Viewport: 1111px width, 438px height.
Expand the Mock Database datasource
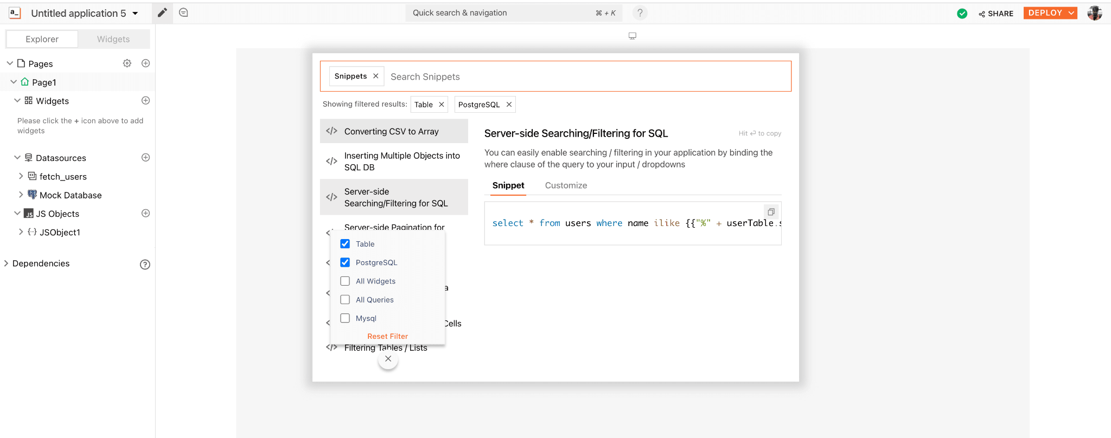tap(21, 195)
